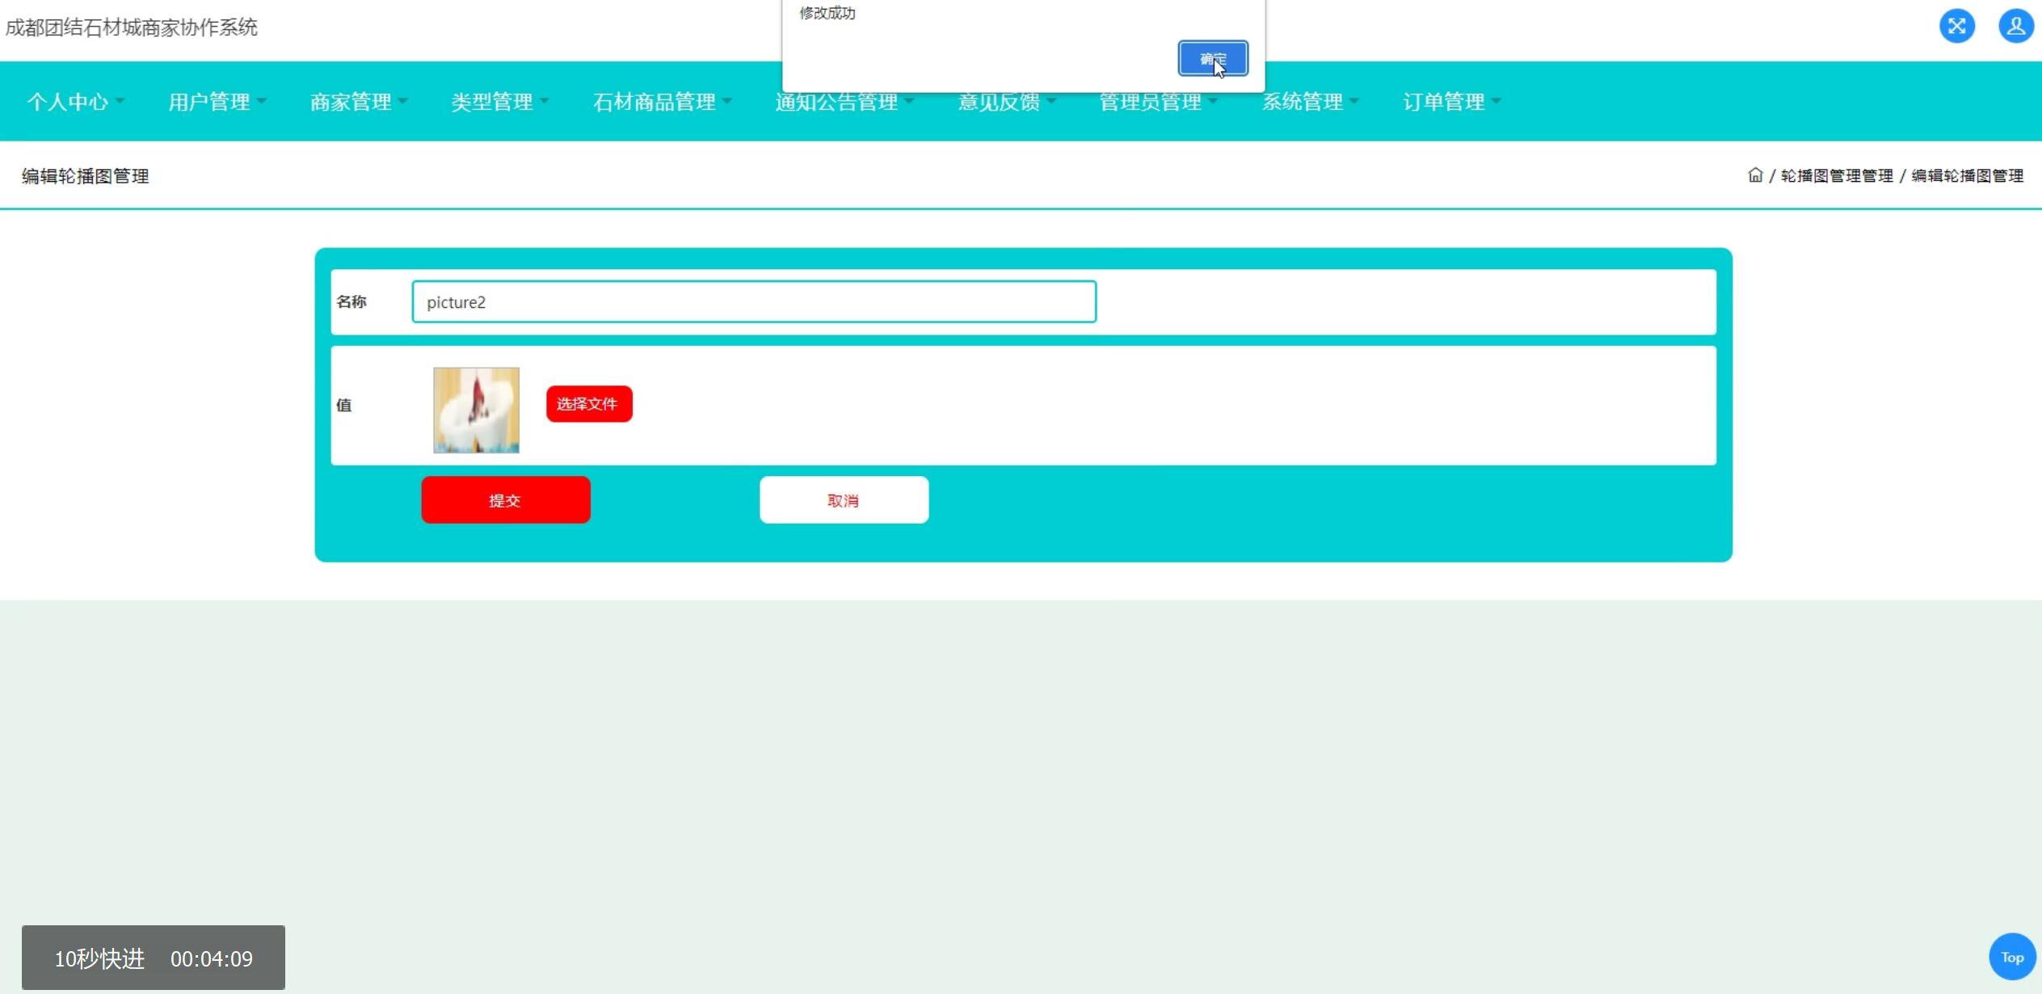Click the home icon in breadcrumb
Image resolution: width=2042 pixels, height=994 pixels.
[1754, 175]
